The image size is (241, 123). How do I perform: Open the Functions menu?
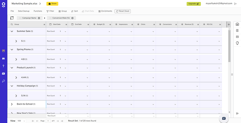[x=38, y=11]
